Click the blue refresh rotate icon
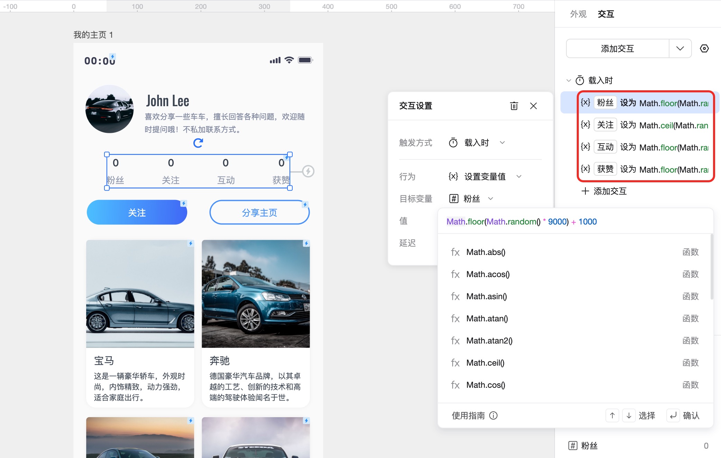The height and width of the screenshot is (458, 721). (198, 143)
